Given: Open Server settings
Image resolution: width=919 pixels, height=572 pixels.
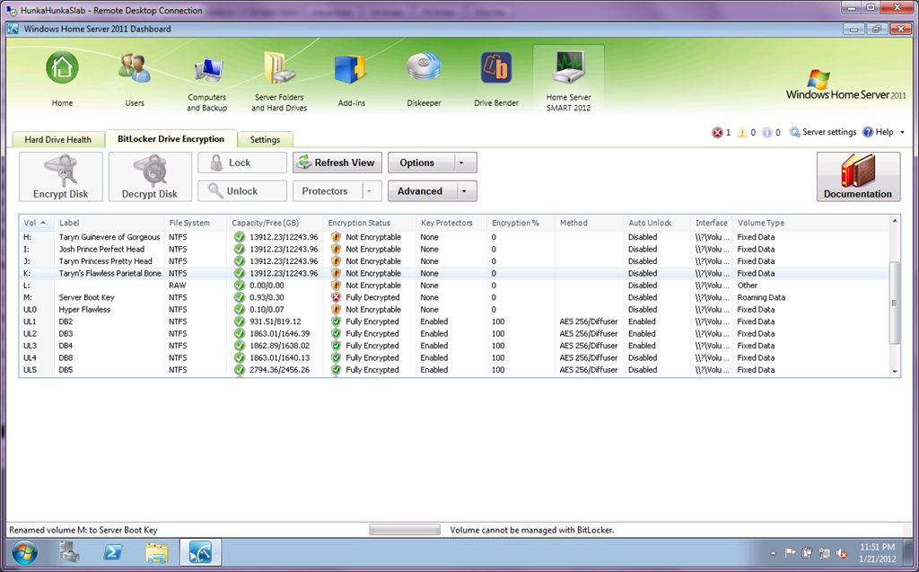Looking at the screenshot, I should click(823, 132).
